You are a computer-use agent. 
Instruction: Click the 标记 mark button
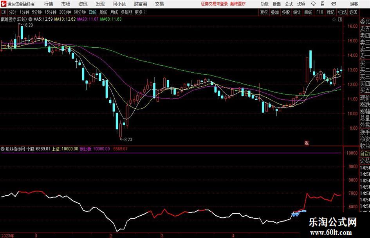pyautogui.click(x=330, y=12)
